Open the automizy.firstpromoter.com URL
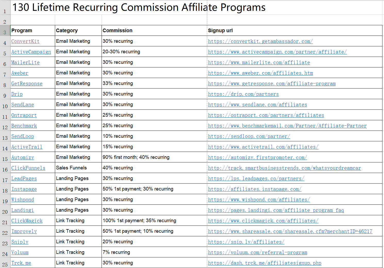The height and width of the screenshot is (268, 384). (x=257, y=157)
